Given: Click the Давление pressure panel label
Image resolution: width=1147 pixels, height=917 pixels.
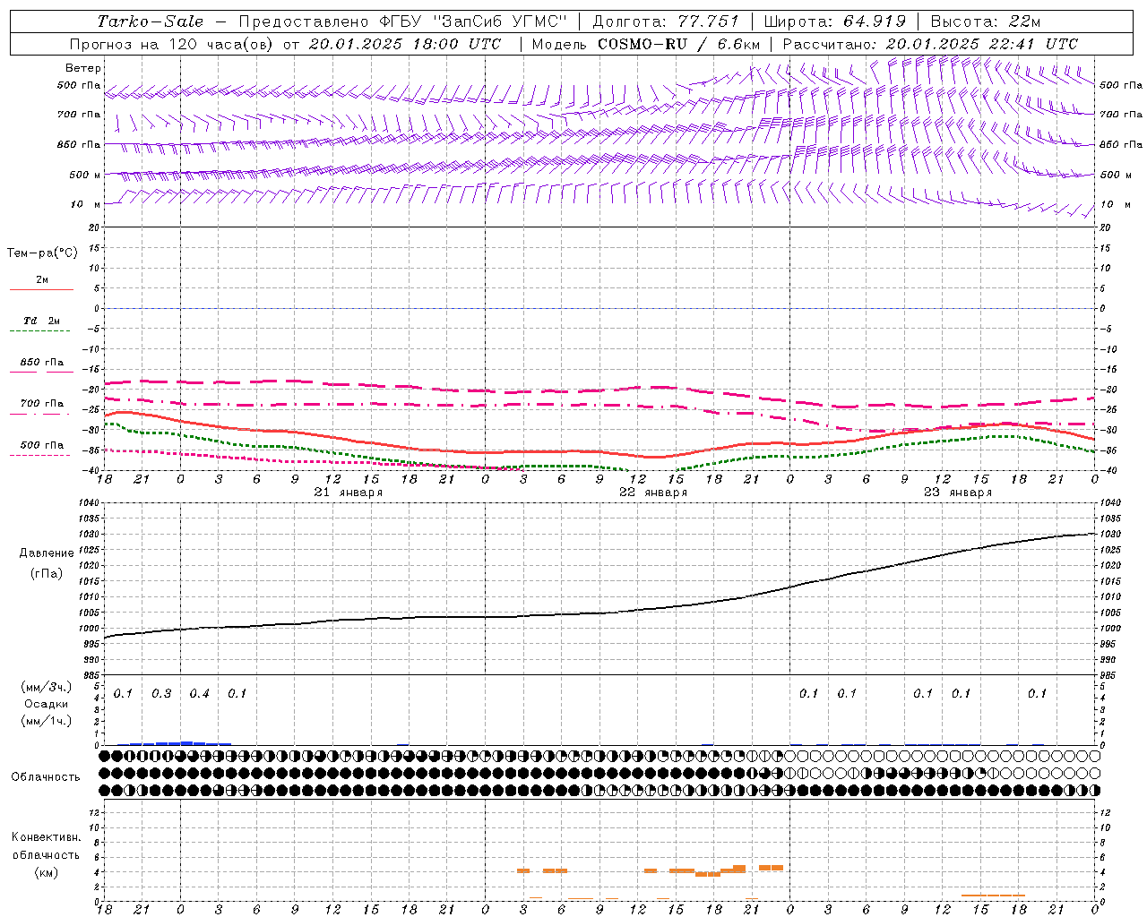Looking at the screenshot, I should (x=47, y=553).
